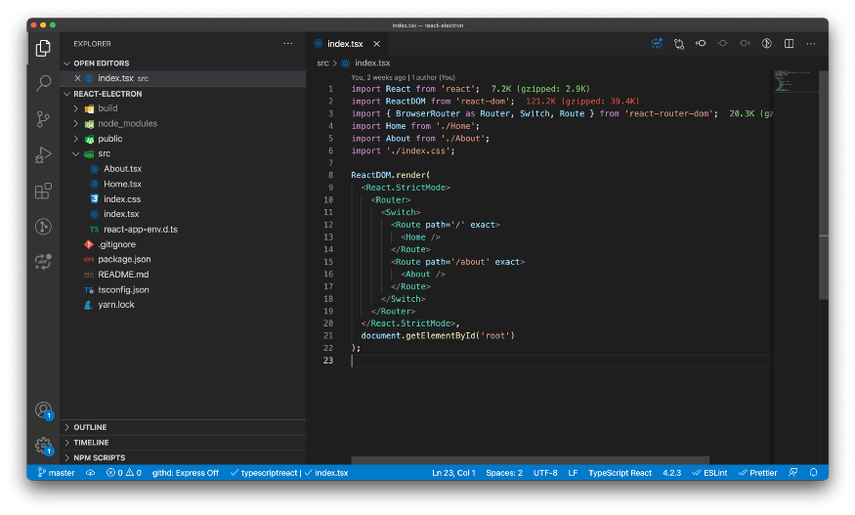Click the Prettier status item
This screenshot has width=855, height=515.
[758, 473]
